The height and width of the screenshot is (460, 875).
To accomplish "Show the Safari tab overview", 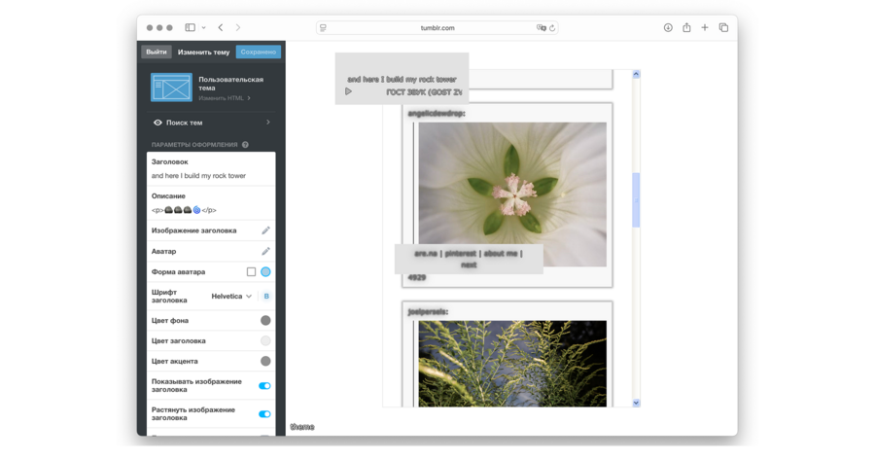I will point(723,28).
